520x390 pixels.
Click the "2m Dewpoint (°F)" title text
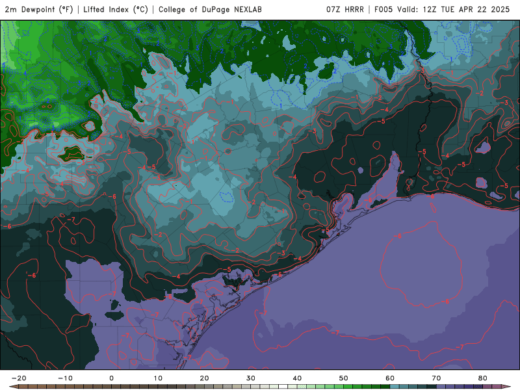click(39, 10)
